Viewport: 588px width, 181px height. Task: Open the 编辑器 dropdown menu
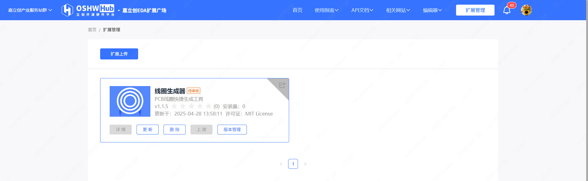click(432, 10)
